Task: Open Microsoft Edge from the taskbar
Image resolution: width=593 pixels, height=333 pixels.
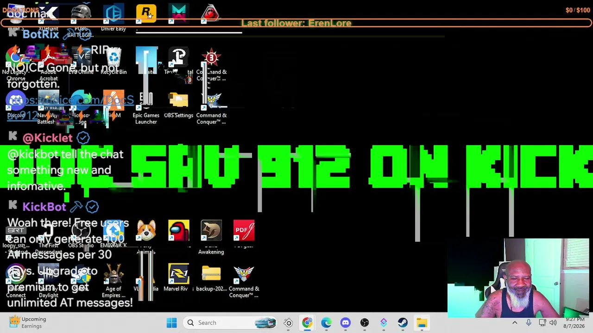Action: tap(326, 323)
